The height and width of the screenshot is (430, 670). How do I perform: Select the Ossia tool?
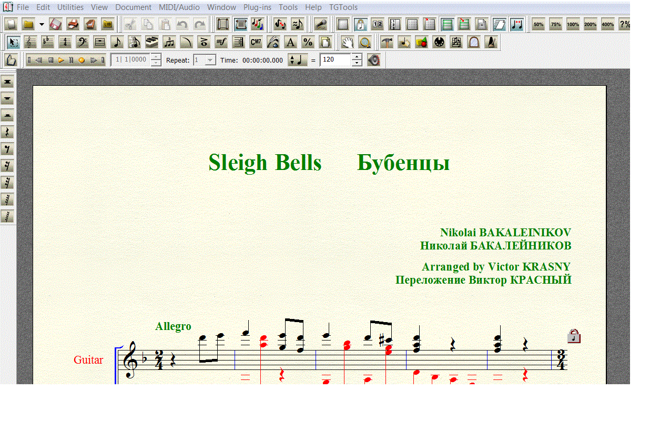456,42
